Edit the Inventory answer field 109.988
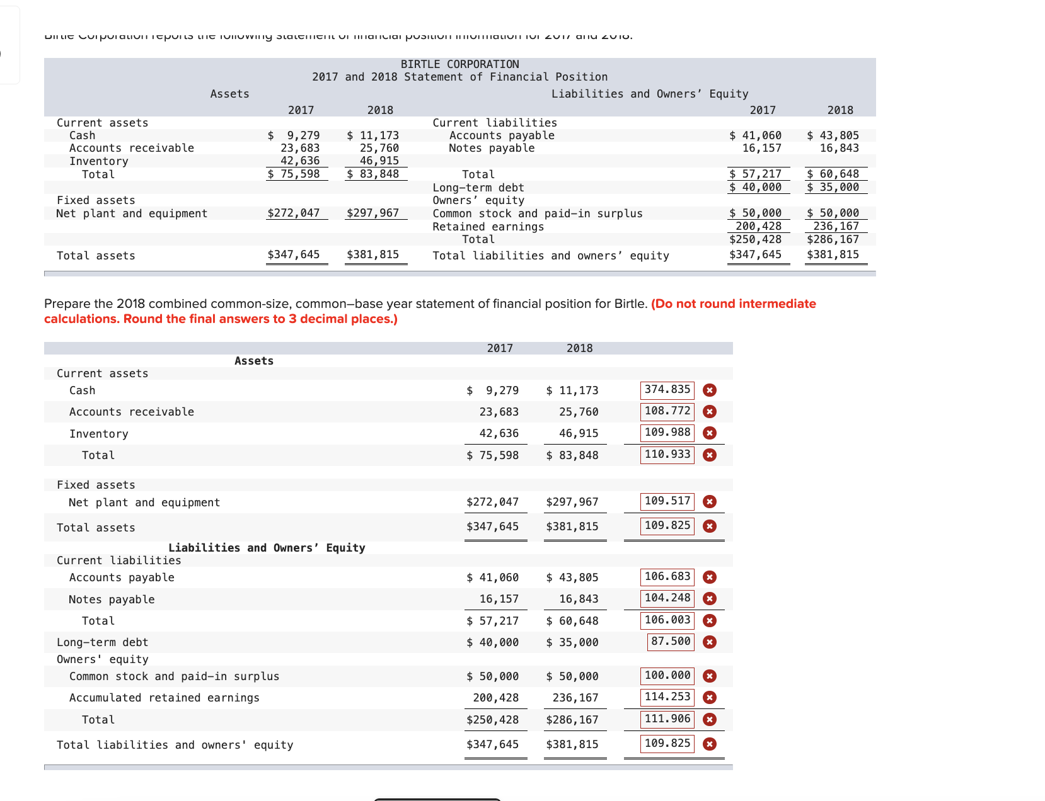The width and height of the screenshot is (1045, 801). (x=667, y=433)
